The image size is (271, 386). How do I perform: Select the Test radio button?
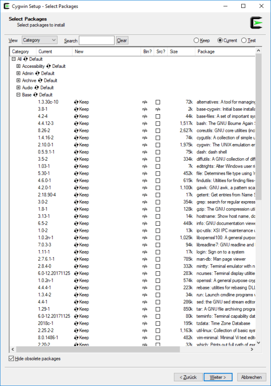(x=244, y=40)
